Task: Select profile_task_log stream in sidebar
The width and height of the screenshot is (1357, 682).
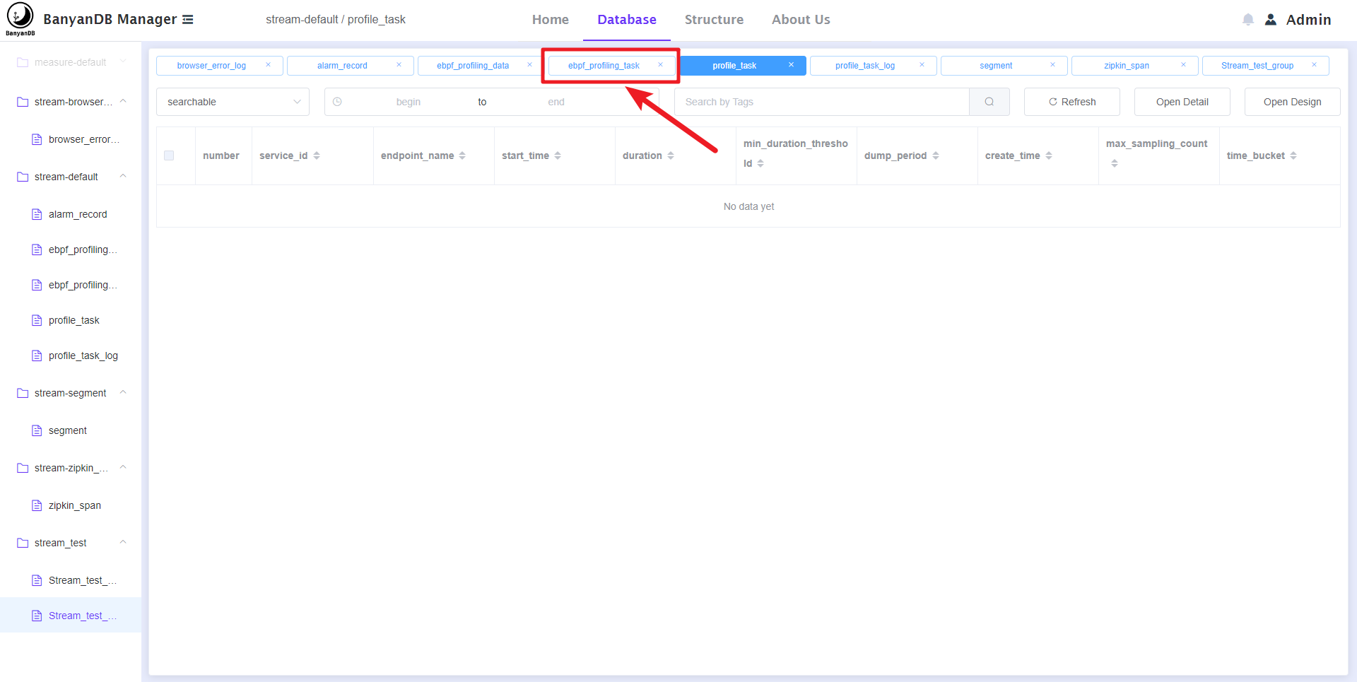Action: (x=71, y=355)
